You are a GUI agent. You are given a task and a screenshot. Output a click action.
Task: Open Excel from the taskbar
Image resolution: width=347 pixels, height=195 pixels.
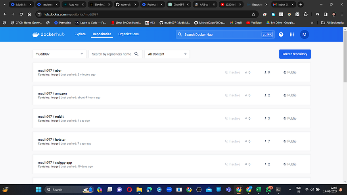coord(259,190)
